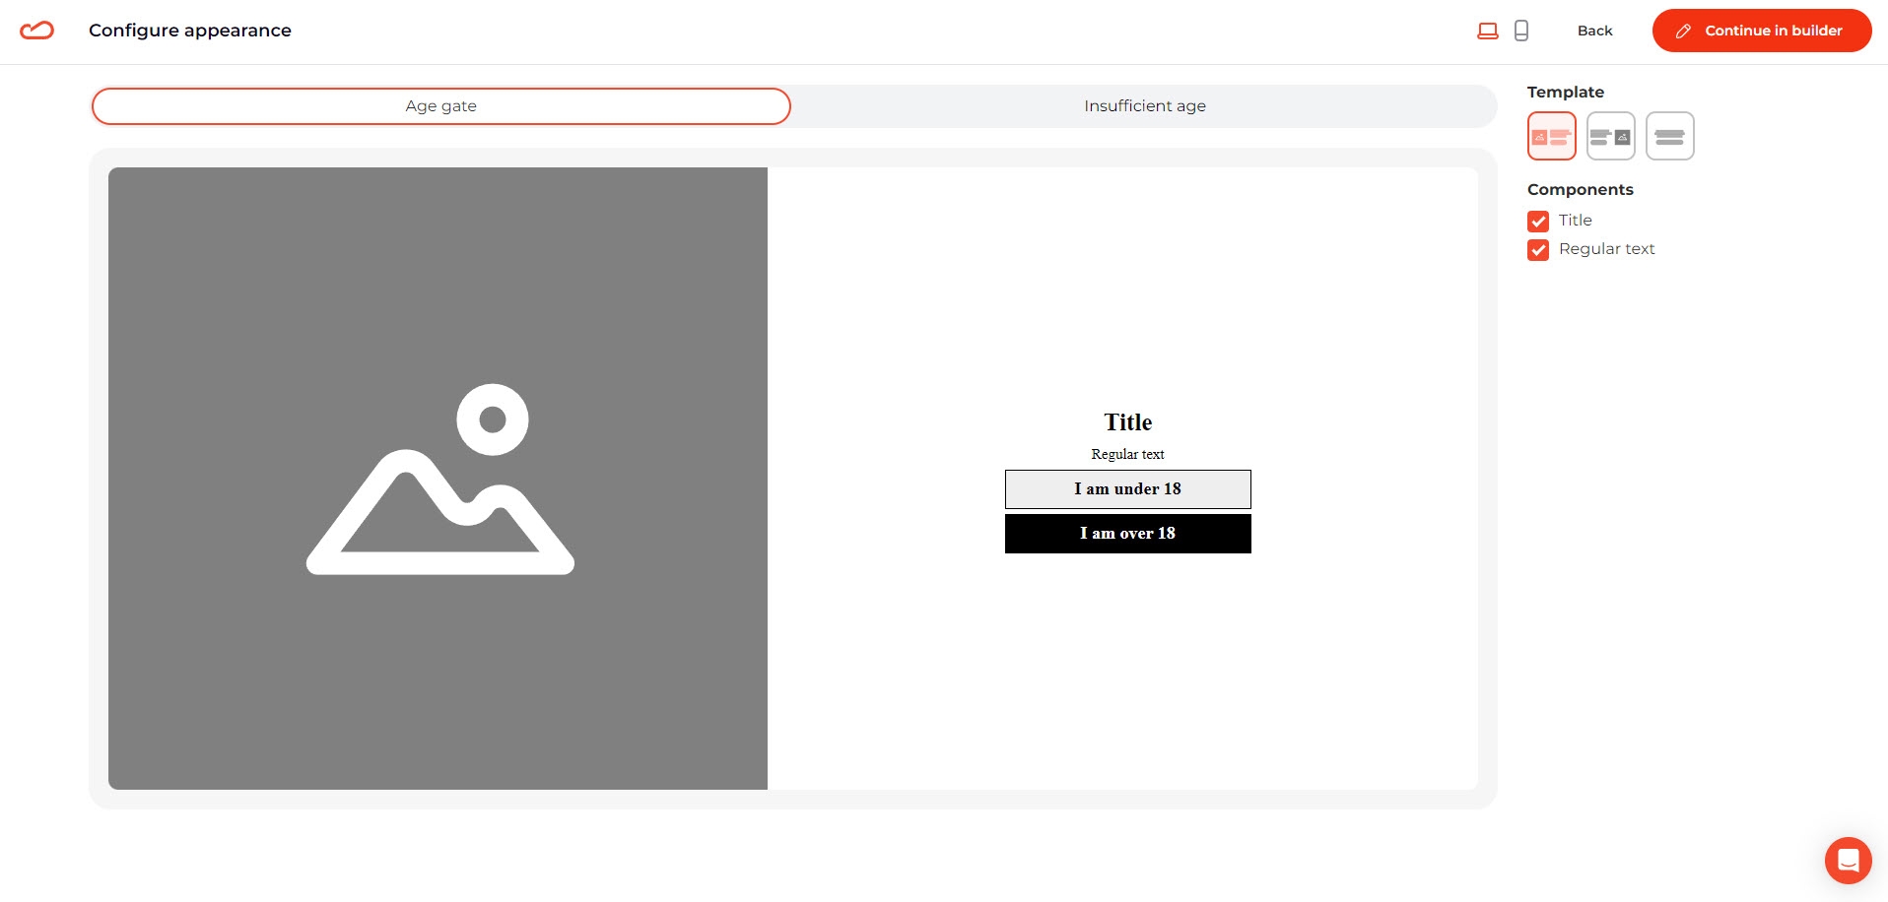
Task: Switch to mobile preview mode
Action: tap(1520, 31)
